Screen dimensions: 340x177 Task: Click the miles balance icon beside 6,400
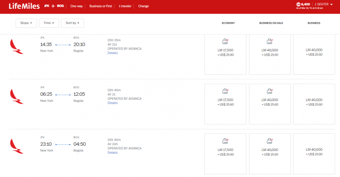[x=298, y=4]
